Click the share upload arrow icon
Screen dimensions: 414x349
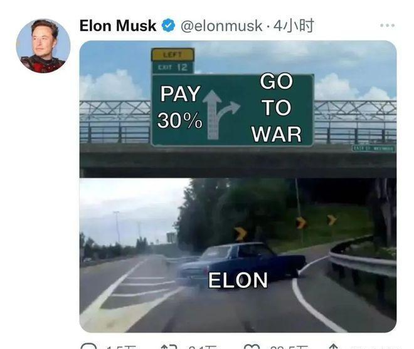pyautogui.click(x=334, y=346)
